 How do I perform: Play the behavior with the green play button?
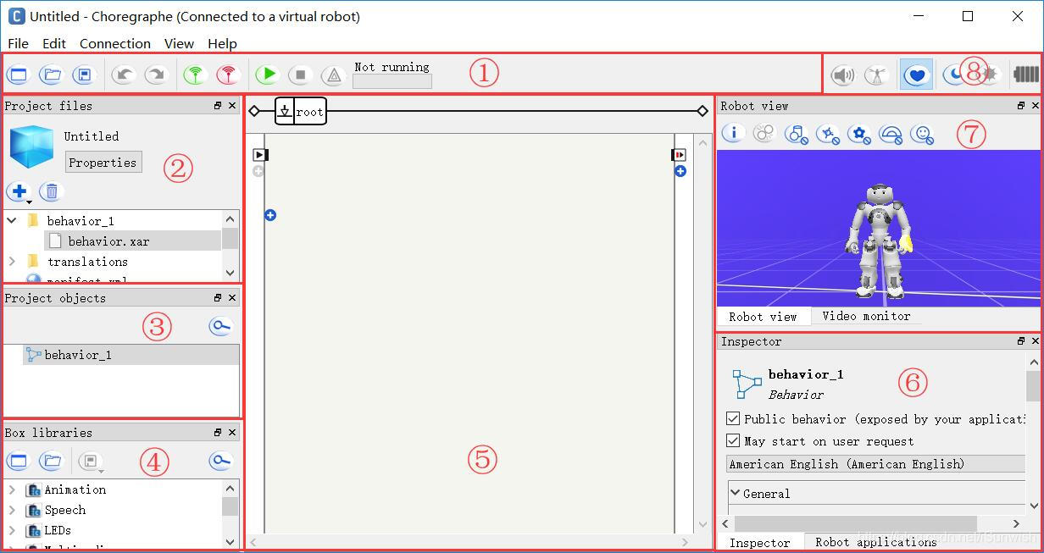click(x=268, y=75)
